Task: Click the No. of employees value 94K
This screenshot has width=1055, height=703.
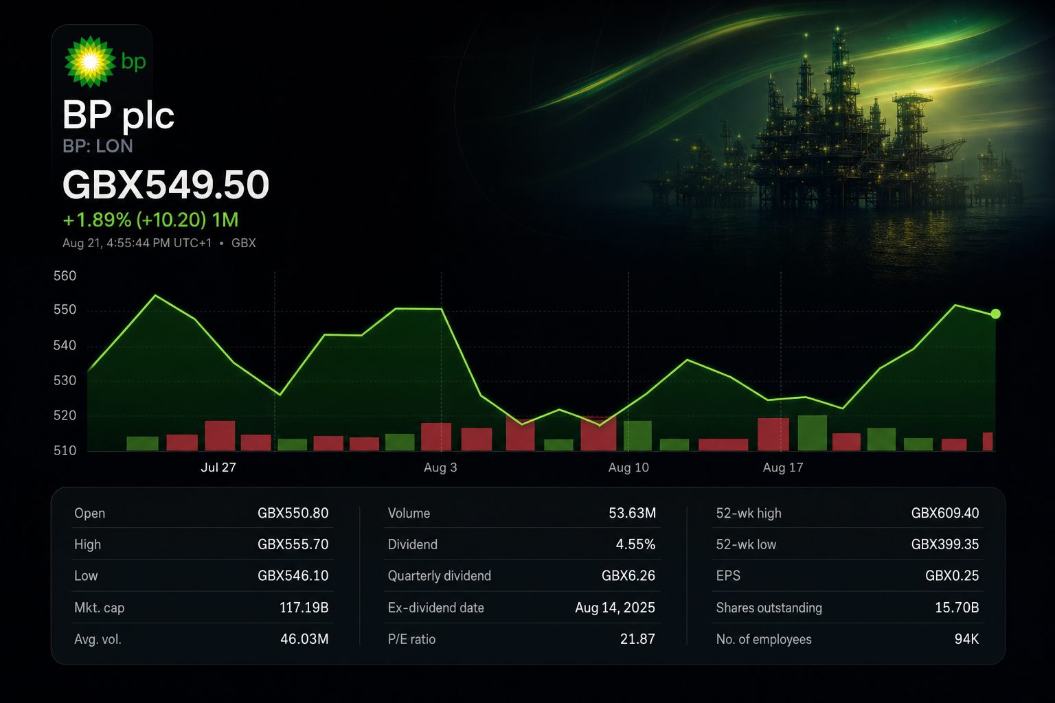Action: pos(966,639)
